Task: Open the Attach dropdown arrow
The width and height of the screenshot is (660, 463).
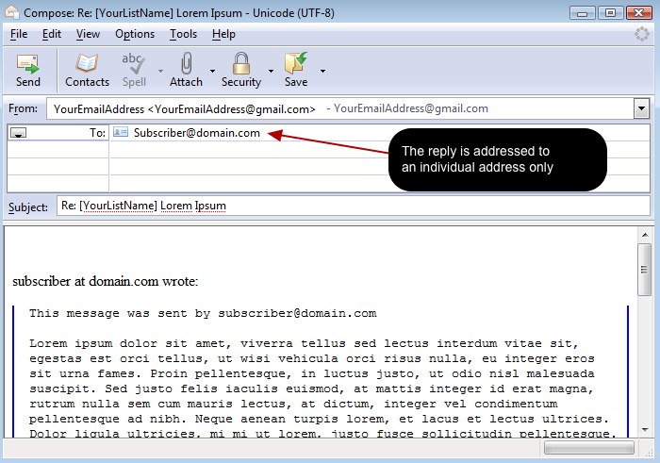Action: pos(212,71)
